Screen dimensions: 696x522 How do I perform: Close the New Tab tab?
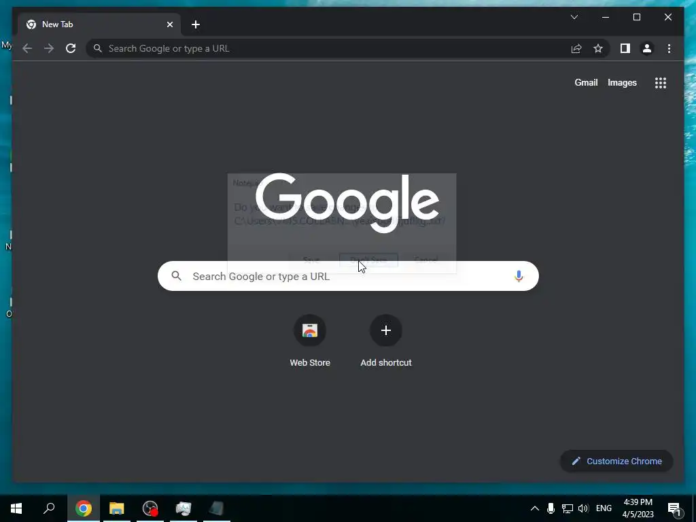169,24
